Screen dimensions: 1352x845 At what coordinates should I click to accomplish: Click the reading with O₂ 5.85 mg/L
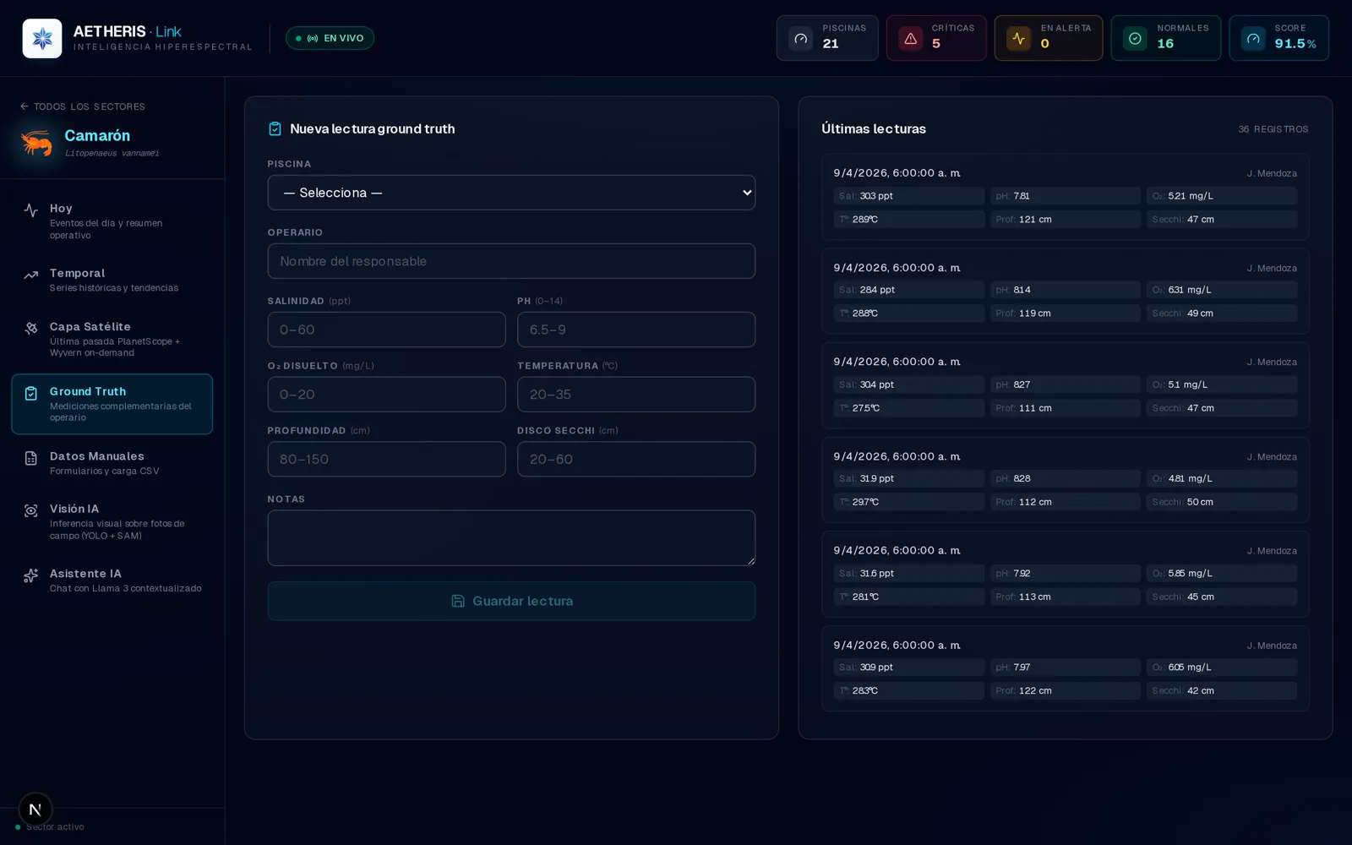click(x=1066, y=574)
